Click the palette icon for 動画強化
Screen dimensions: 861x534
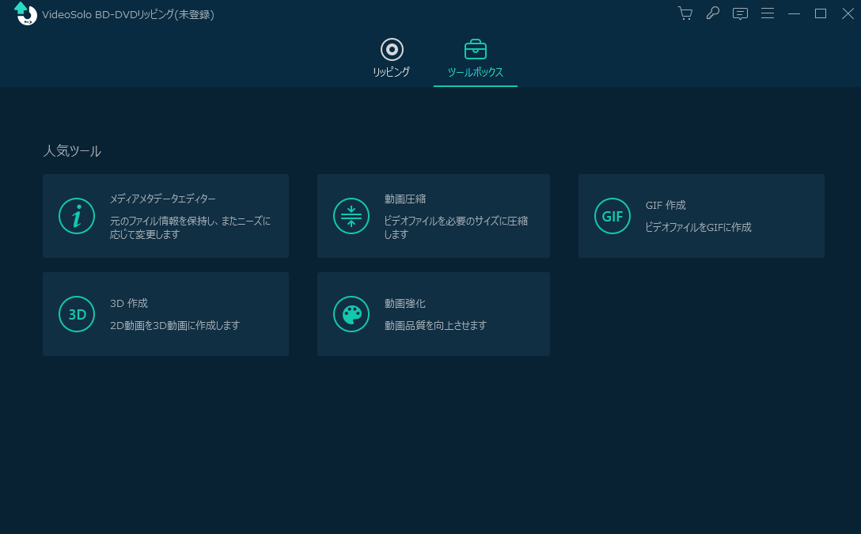point(351,314)
